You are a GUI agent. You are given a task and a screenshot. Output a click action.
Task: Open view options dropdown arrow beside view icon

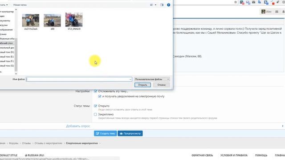pos(155,5)
